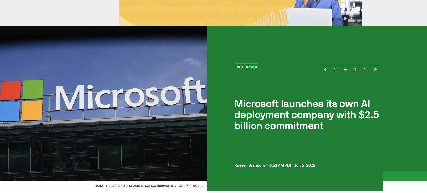Viewport: 427px width, 193px height.
Task: Click the Microsoft building hero image
Action: 103,104
